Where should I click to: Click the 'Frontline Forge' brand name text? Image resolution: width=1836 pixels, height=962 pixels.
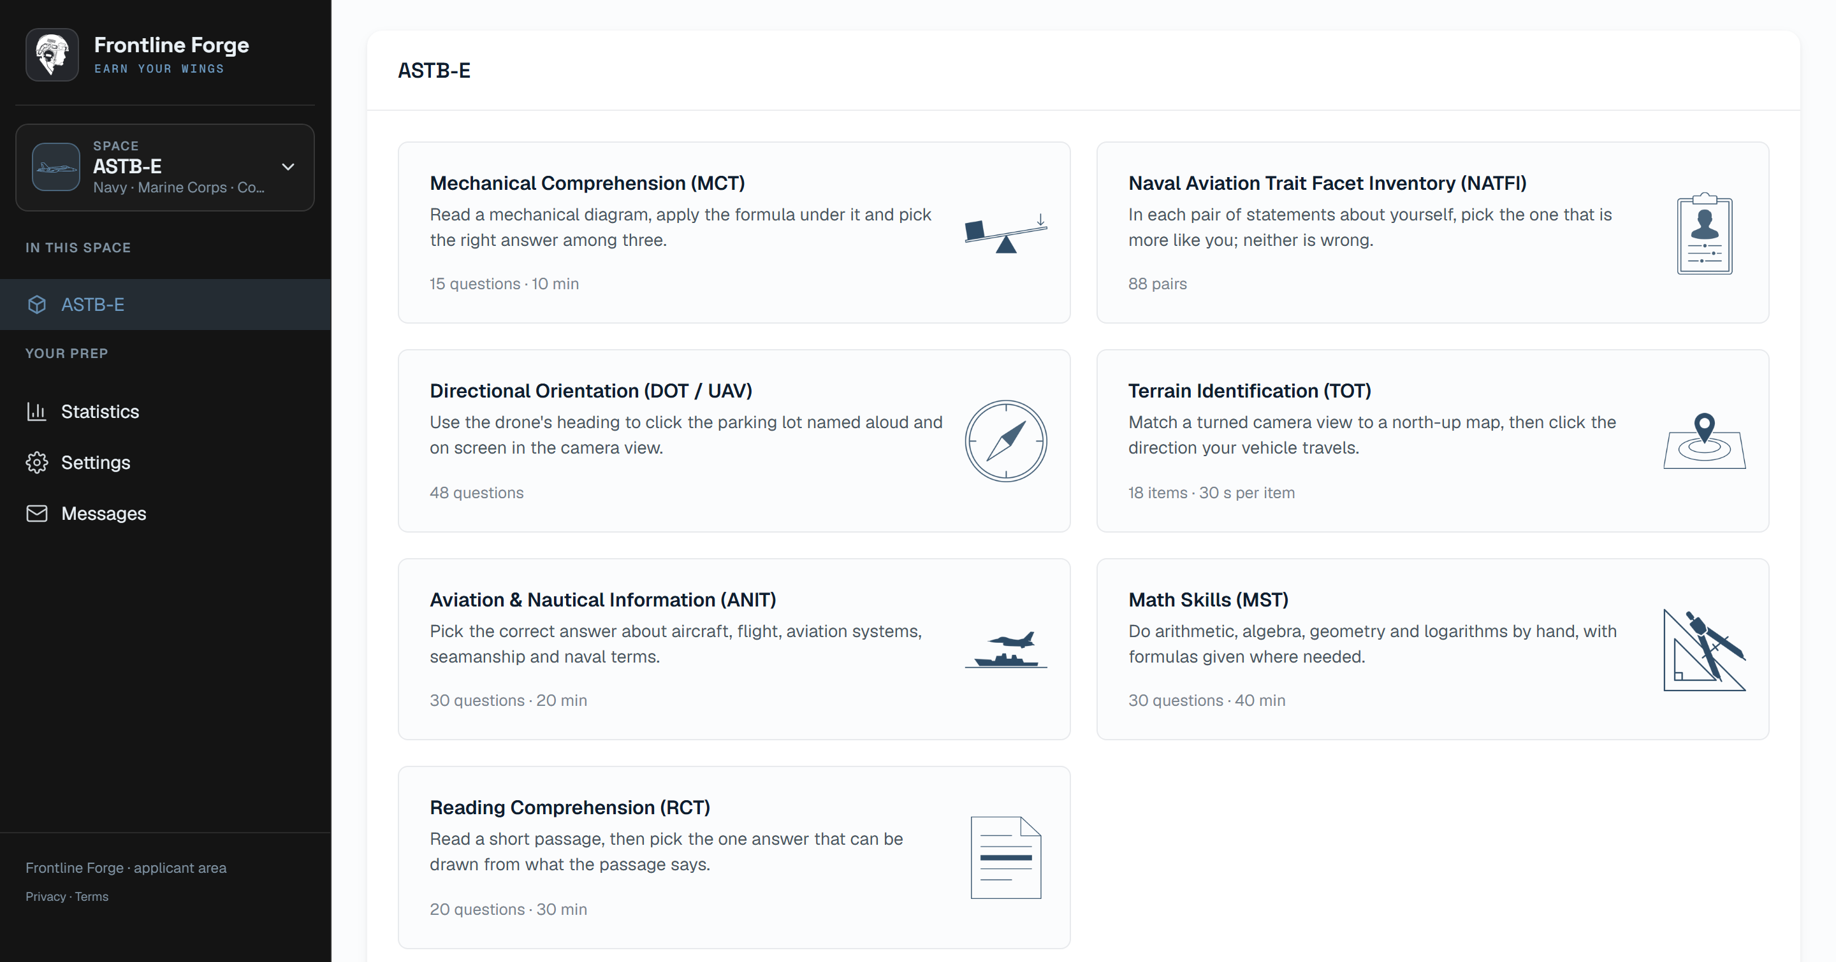(x=171, y=45)
